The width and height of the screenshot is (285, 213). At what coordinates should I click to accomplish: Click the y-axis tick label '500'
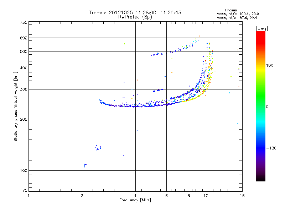point(24,51)
